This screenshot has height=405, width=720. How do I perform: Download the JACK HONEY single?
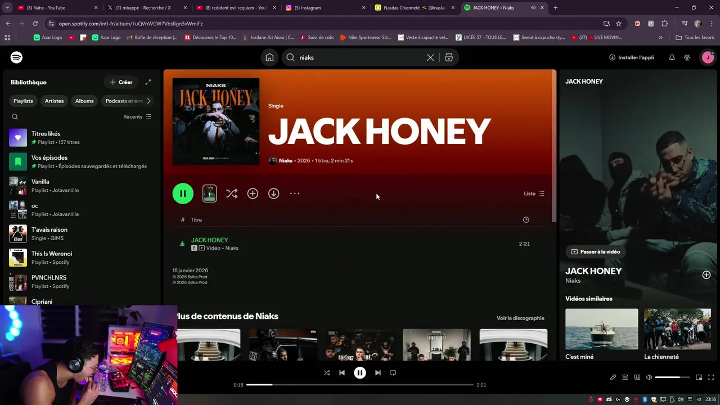click(x=273, y=193)
